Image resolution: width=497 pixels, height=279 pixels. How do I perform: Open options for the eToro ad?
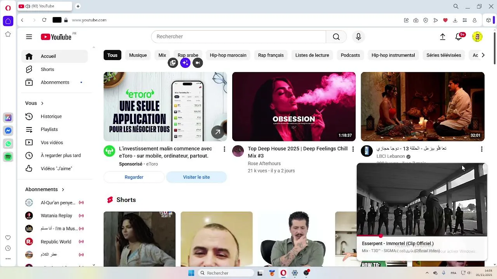(x=224, y=149)
